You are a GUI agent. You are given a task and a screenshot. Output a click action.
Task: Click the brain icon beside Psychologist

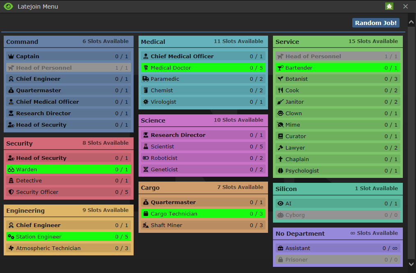pos(280,171)
